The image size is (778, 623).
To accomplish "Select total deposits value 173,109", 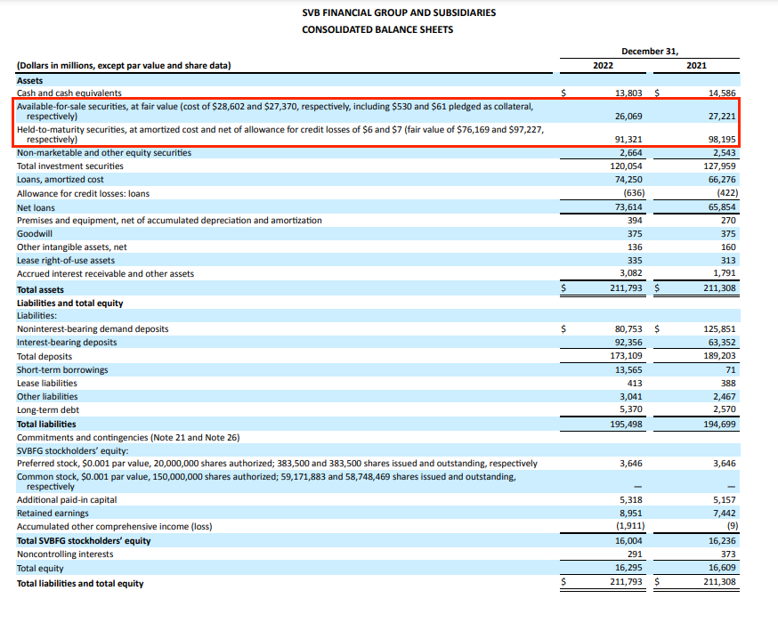I will tap(626, 356).
